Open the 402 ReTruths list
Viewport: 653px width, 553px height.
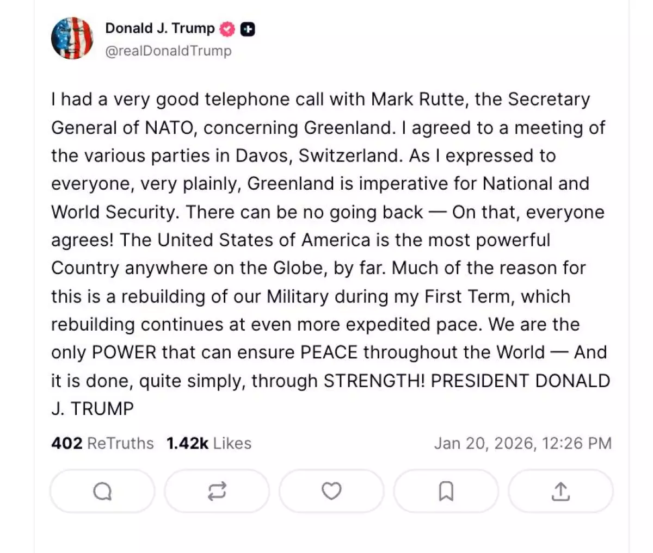(x=102, y=443)
